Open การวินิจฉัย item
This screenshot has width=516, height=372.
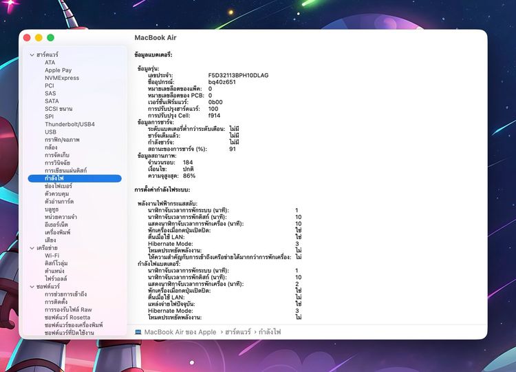[x=58, y=163]
